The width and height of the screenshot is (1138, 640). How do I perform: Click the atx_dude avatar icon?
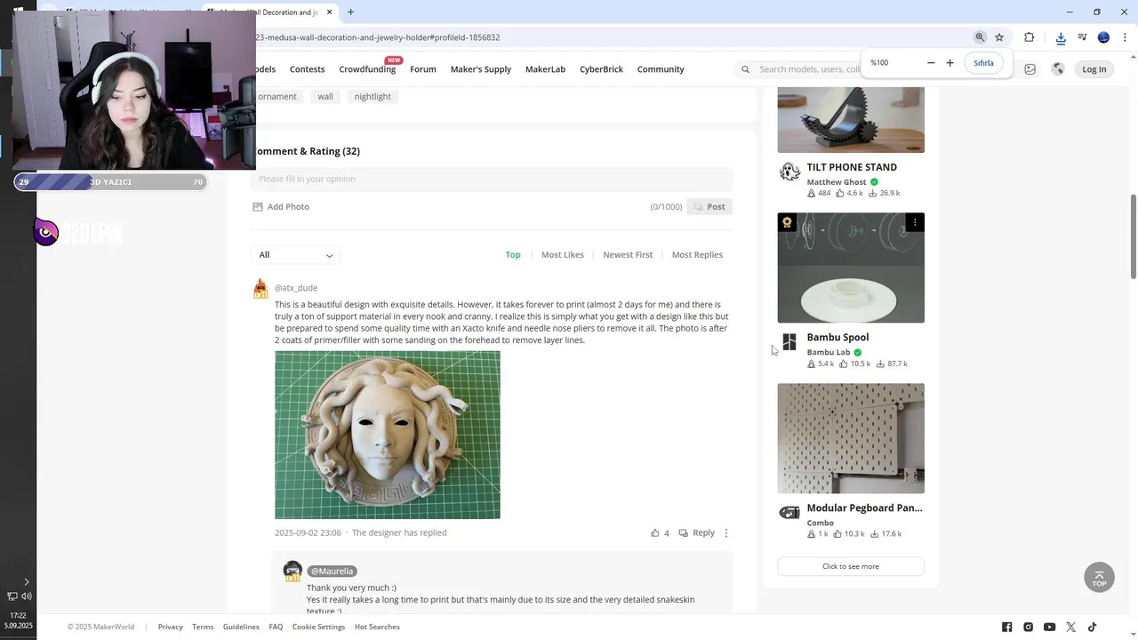(x=260, y=288)
